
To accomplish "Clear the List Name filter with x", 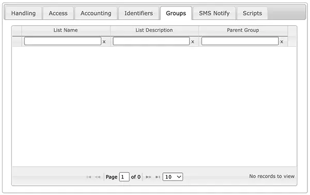I will [x=104, y=42].
